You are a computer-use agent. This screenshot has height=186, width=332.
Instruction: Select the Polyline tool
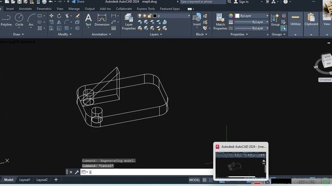[x=6, y=20]
